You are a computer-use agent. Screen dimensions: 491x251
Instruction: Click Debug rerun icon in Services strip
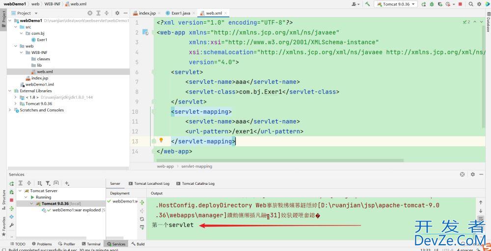[x=12, y=192]
